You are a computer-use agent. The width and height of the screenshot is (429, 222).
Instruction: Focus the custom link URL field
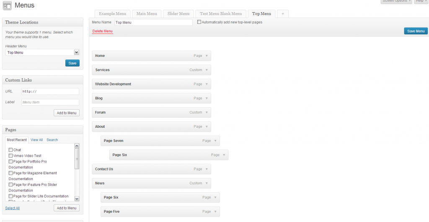[50, 92]
